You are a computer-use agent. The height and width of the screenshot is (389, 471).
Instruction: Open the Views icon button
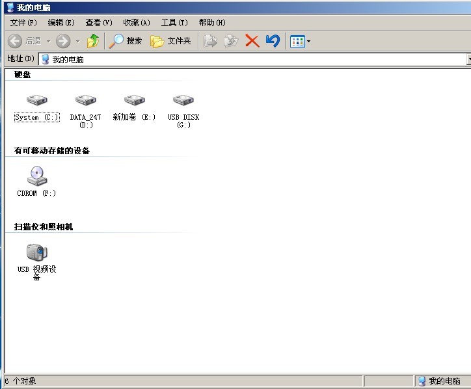point(297,41)
